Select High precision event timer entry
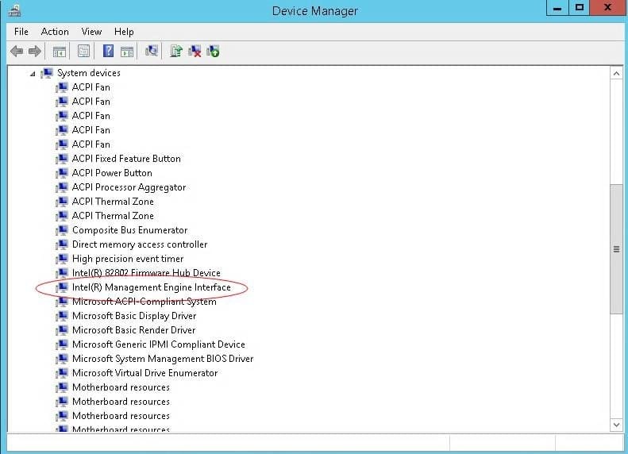Image resolution: width=628 pixels, height=454 pixels. pyautogui.click(x=127, y=259)
